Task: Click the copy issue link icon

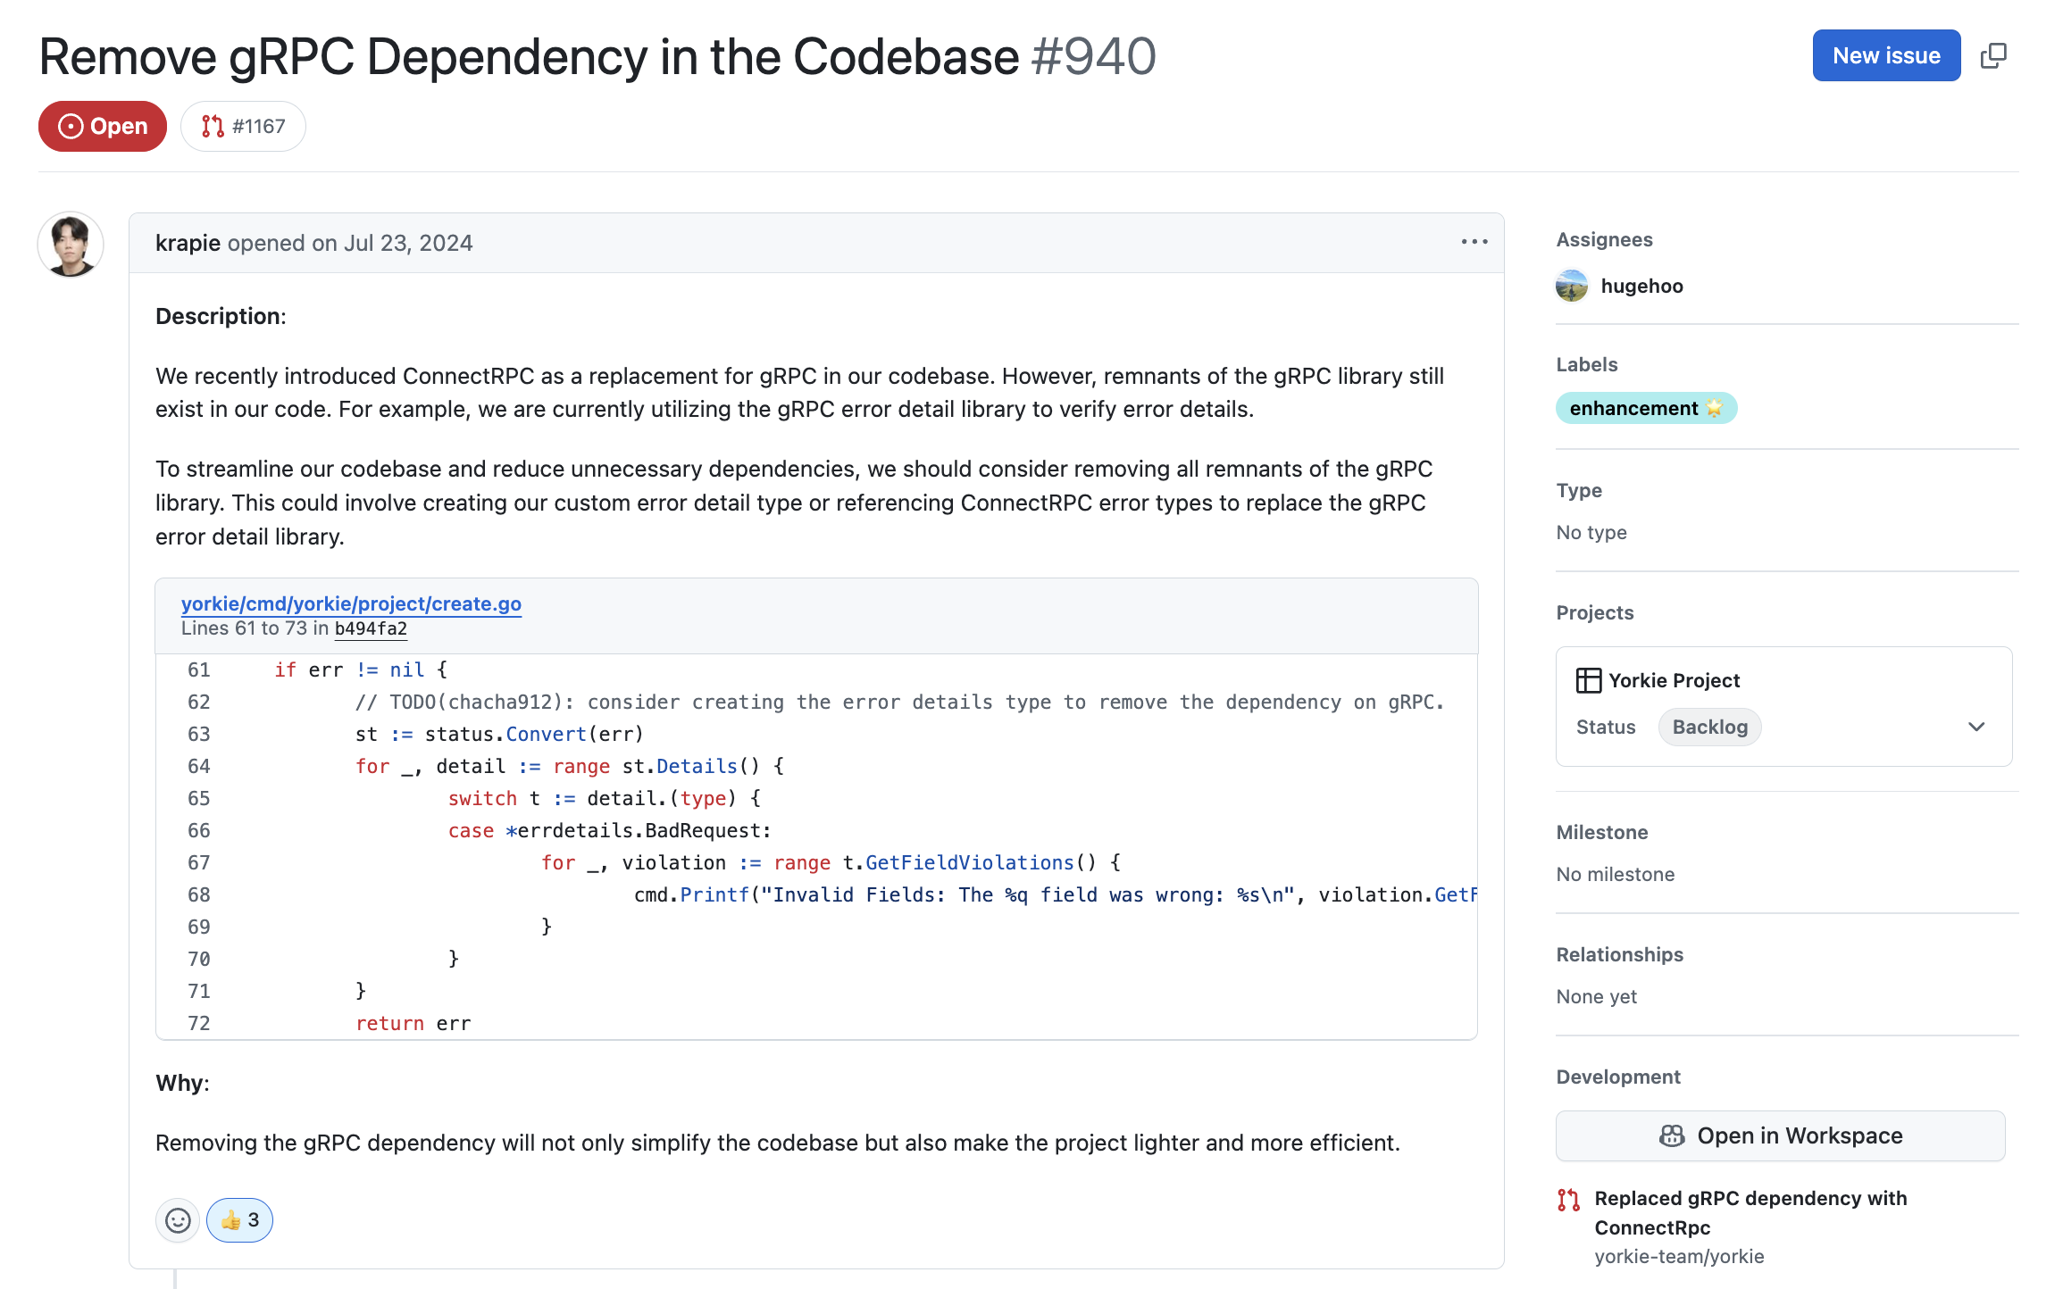Action: [1993, 55]
